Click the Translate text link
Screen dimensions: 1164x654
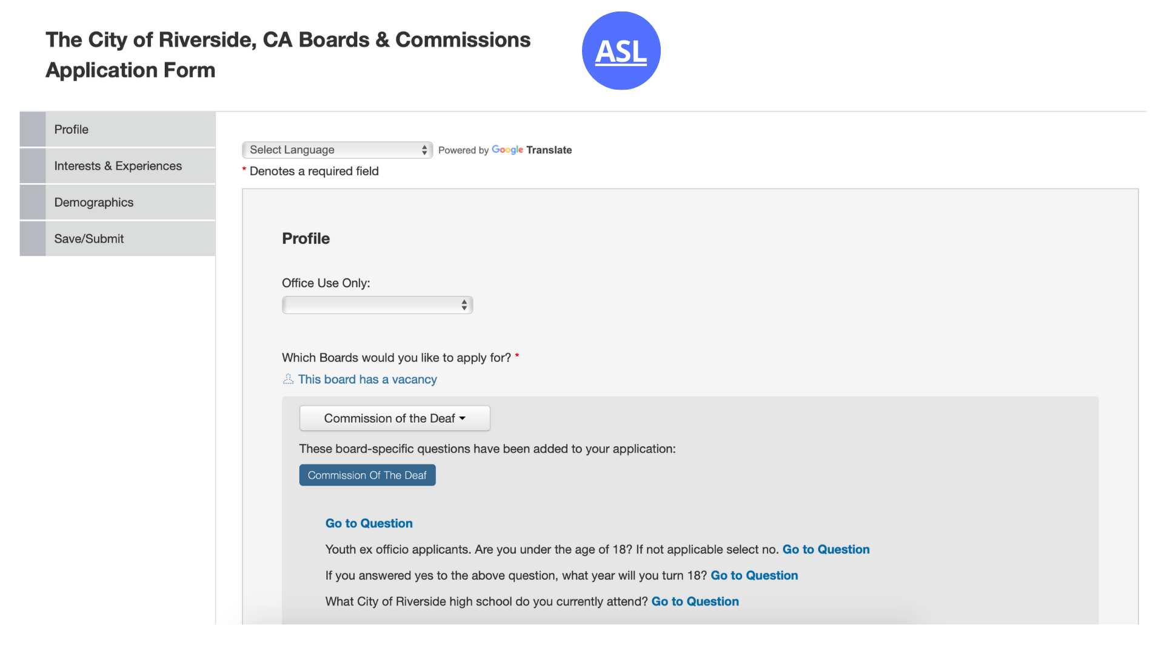click(x=549, y=150)
